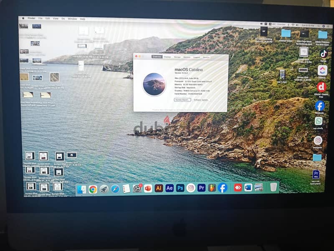Open volume control in menu bar
Image resolution: width=334 pixels, height=251 pixels.
[297, 25]
